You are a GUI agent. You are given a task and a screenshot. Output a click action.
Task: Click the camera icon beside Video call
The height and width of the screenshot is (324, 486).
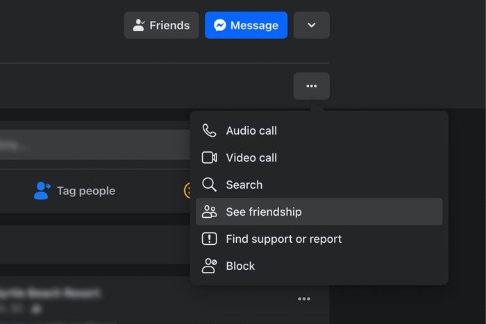[x=209, y=157]
